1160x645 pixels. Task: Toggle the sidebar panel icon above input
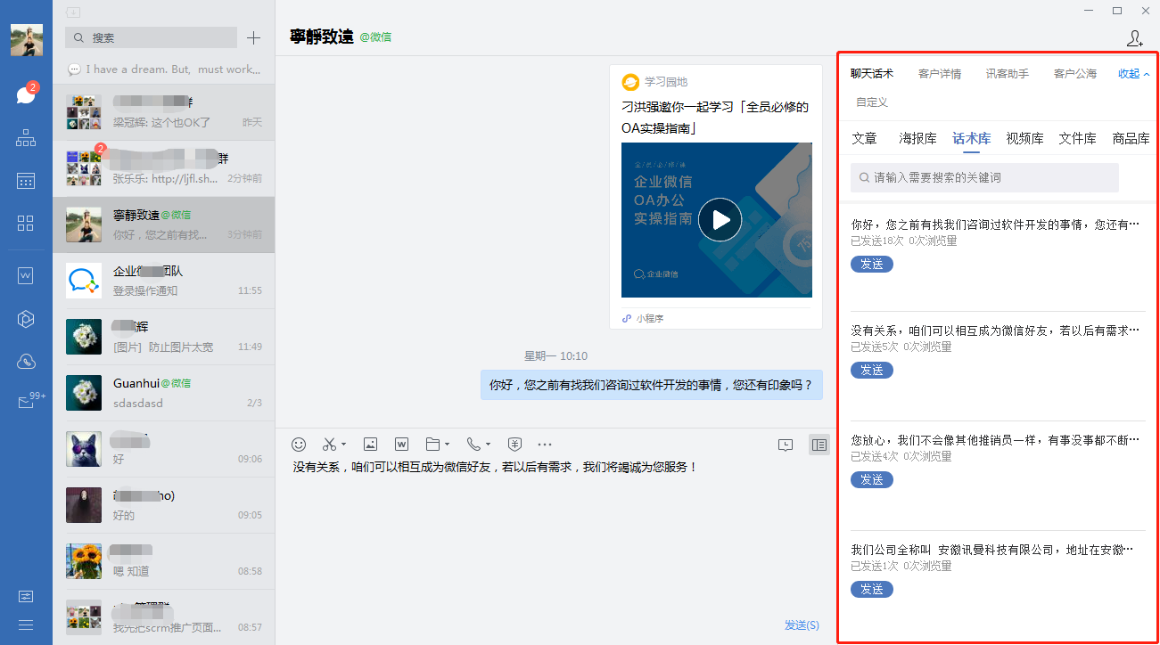click(819, 444)
